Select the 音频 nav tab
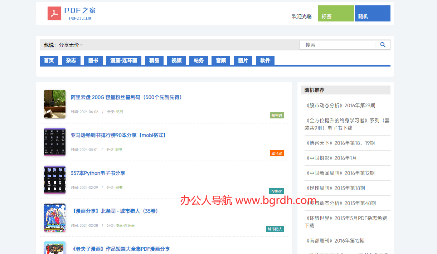 point(220,60)
